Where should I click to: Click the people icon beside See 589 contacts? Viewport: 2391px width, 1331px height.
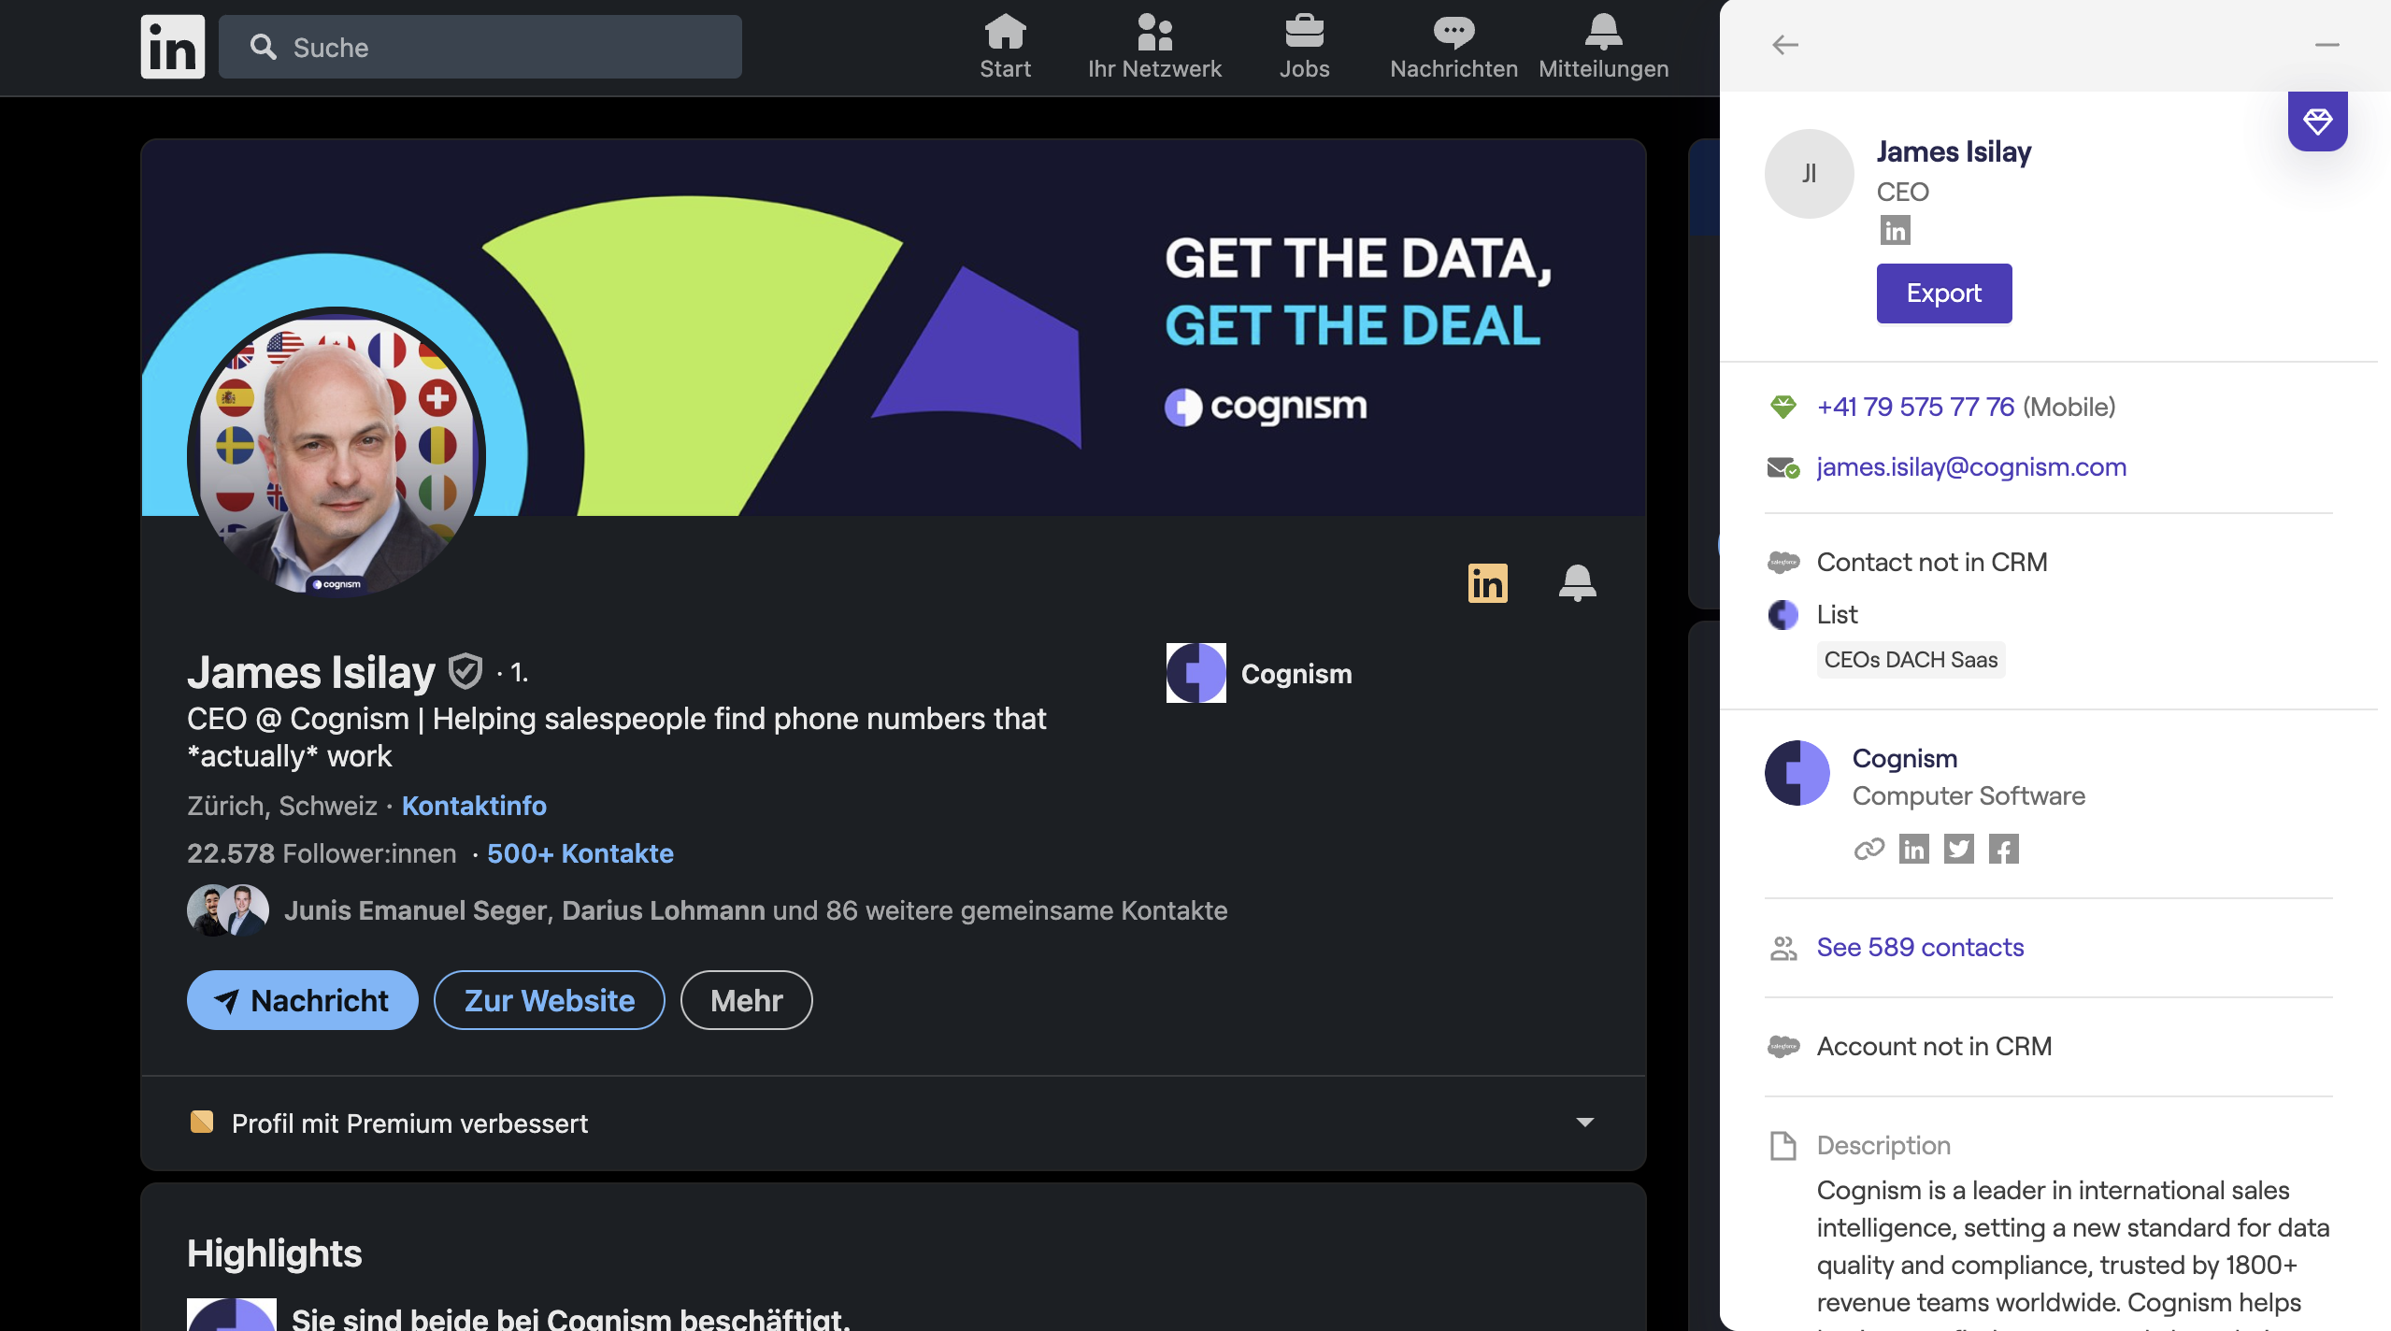click(x=1783, y=949)
